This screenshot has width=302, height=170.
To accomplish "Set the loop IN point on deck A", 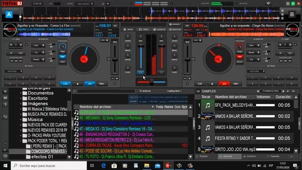I will pos(11,53).
